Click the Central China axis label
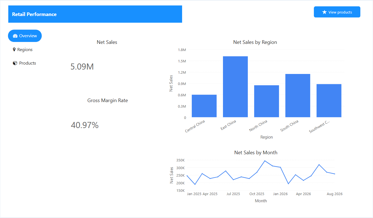This screenshot has width=373, height=218. (195, 126)
